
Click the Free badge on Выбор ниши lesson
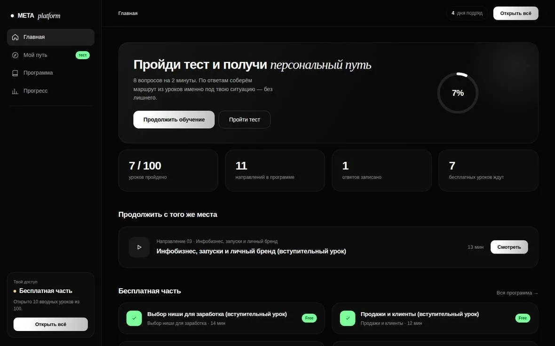click(309, 318)
